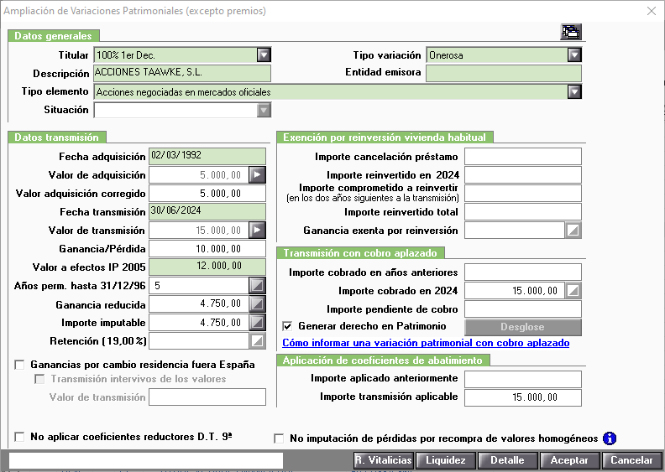Image resolution: width=665 pixels, height=472 pixels.
Task: Click the Importe transmisión aplicable field
Action: (x=523, y=397)
